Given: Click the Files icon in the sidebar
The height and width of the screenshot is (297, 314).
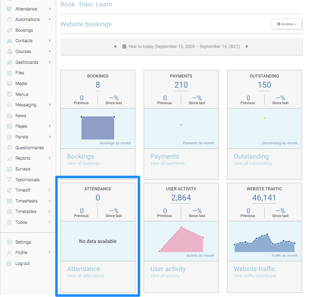Looking at the screenshot, I should [x=9, y=73].
